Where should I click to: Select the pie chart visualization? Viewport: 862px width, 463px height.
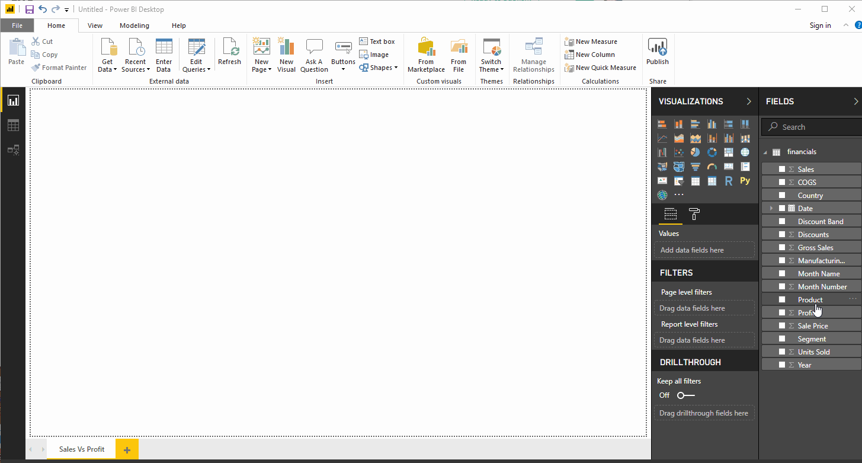(696, 152)
